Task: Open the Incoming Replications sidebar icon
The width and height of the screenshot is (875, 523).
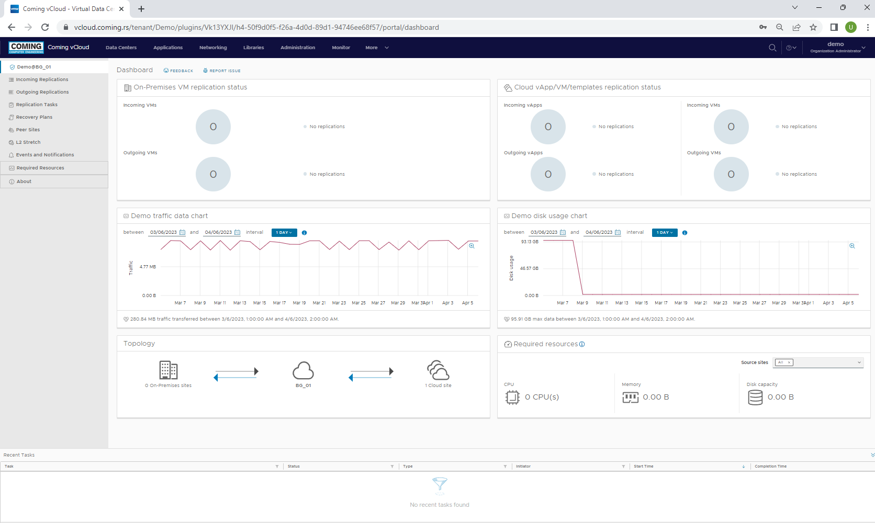Action: click(x=10, y=79)
